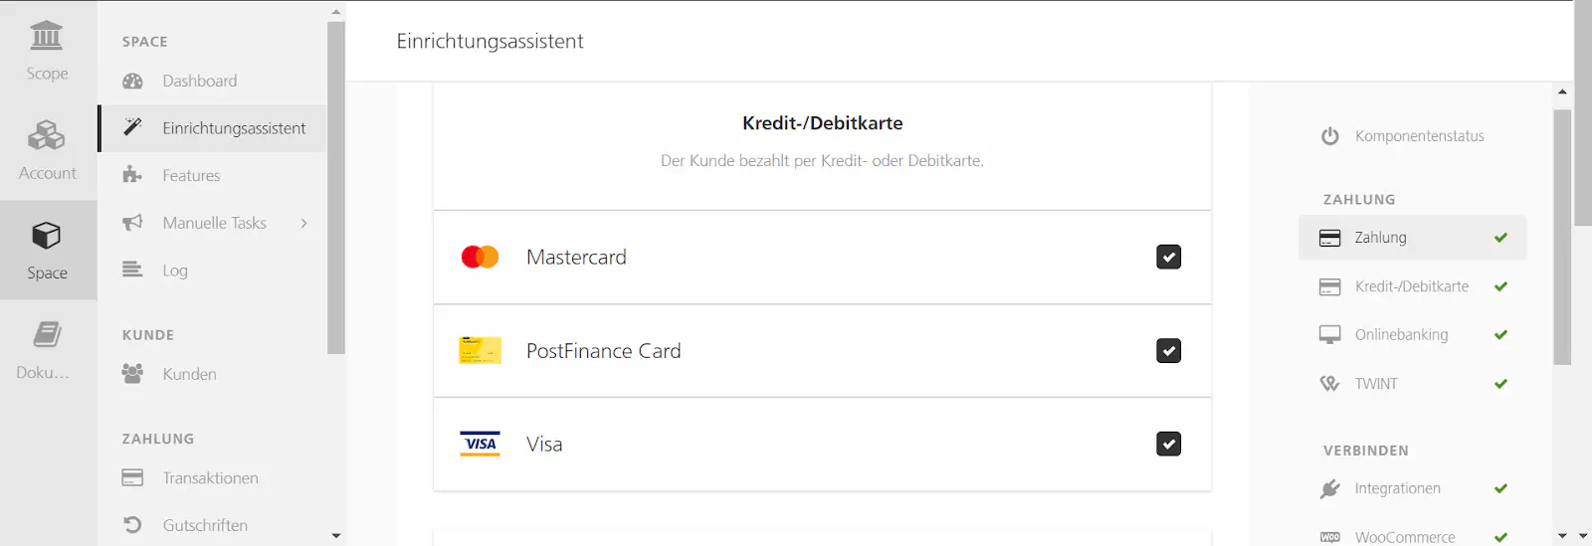This screenshot has width=1592, height=546.
Task: Open the Integrationen setup step
Action: pos(1397,488)
